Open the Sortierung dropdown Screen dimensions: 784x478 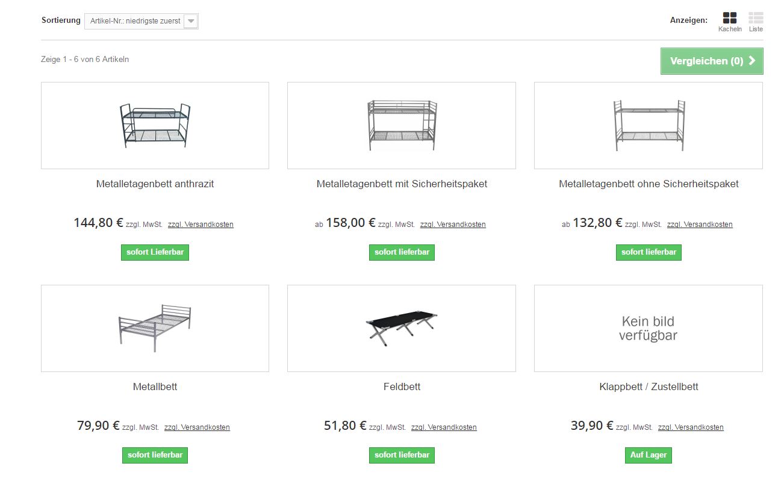click(x=142, y=21)
